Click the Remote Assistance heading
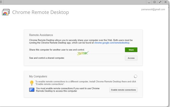This screenshot has width=170, height=107. [x=41, y=35]
